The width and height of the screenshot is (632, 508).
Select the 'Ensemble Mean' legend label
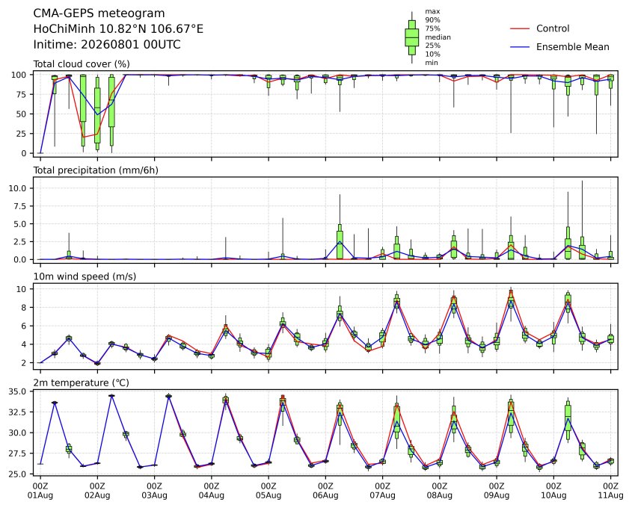pos(572,47)
